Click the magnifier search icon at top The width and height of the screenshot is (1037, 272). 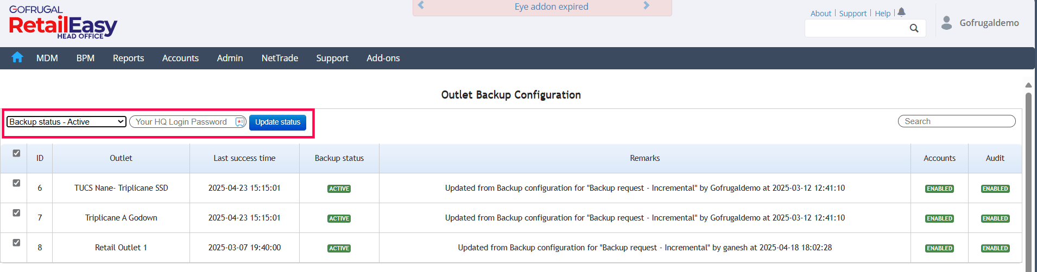[x=914, y=28]
